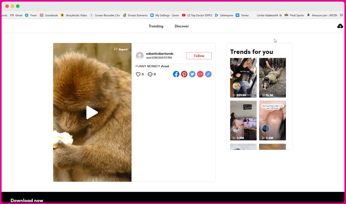Open trend video with 15.1M views
The width and height of the screenshot is (346, 204).
(272, 78)
